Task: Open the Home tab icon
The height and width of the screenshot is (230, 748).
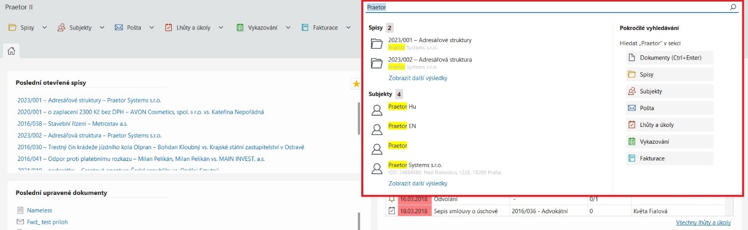Action: (x=11, y=50)
